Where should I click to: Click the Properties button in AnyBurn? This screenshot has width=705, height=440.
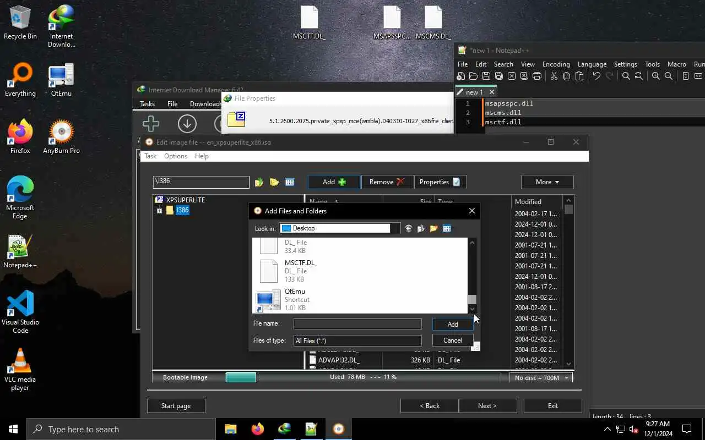[x=440, y=182]
